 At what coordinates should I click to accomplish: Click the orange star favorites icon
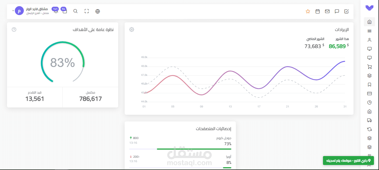pyautogui.click(x=308, y=11)
